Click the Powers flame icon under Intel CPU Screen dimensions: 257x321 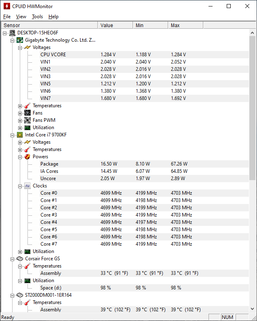coord(27,157)
